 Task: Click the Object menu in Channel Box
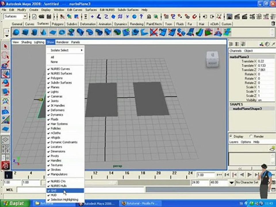click(x=248, y=51)
